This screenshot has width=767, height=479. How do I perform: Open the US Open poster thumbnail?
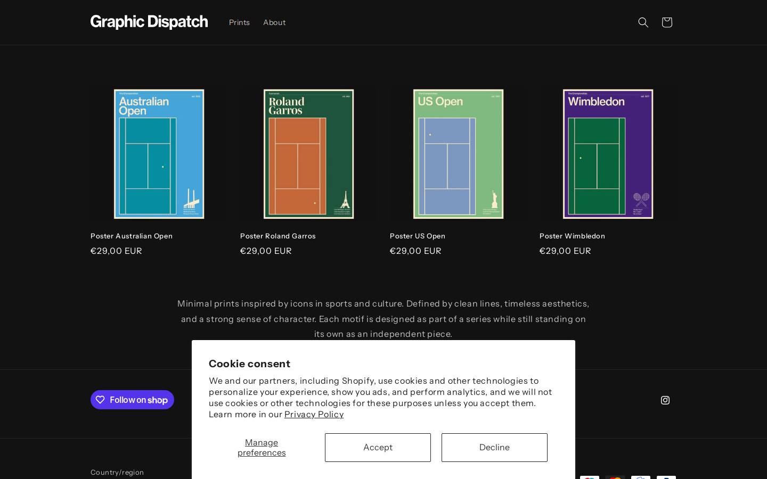(x=458, y=154)
